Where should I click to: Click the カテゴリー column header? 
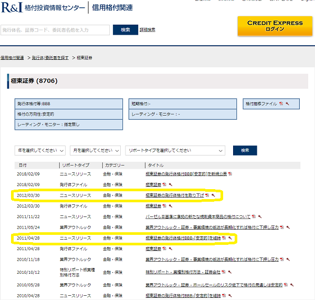click(114, 165)
